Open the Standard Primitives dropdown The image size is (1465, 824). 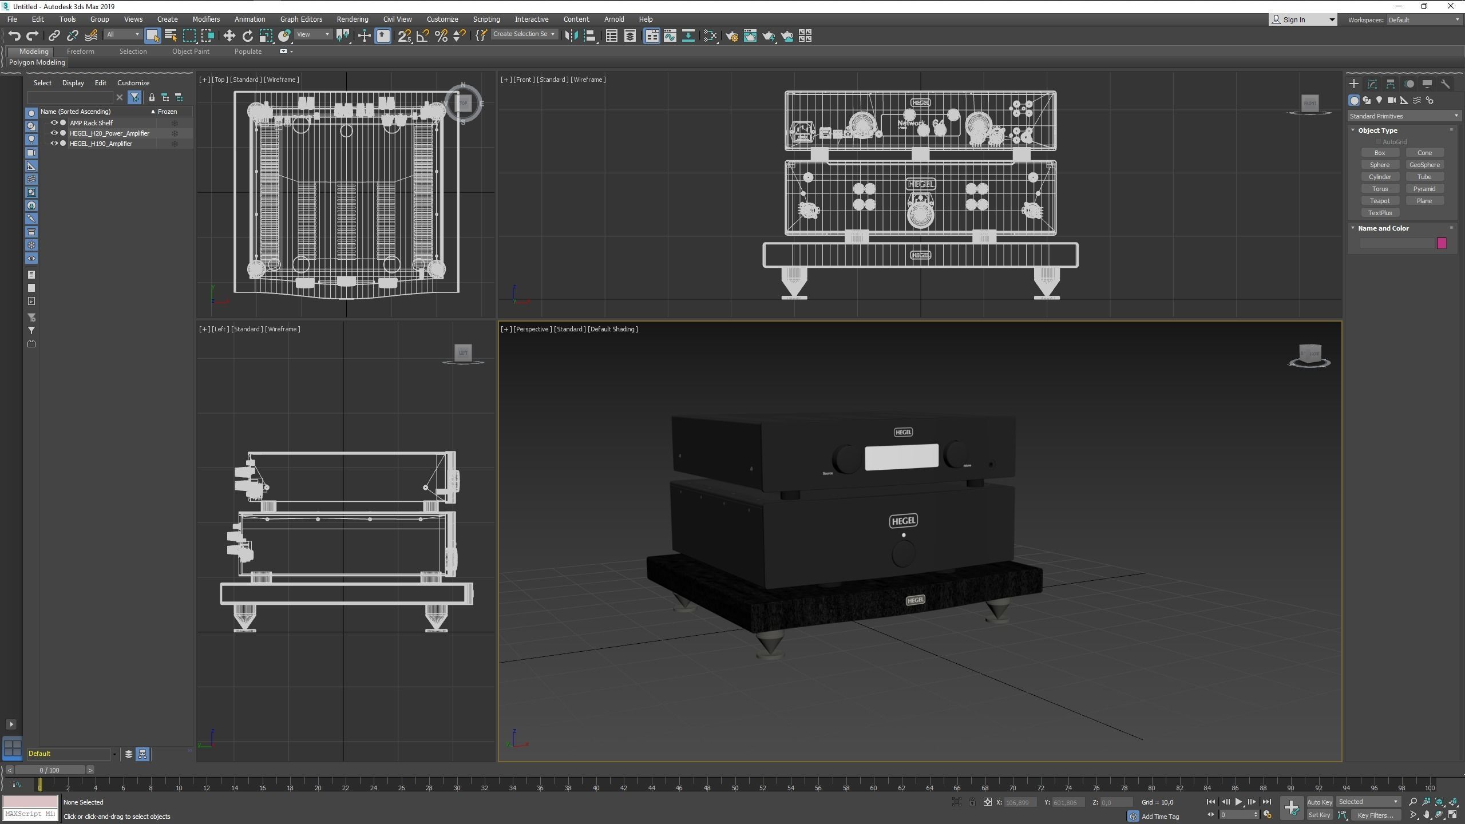tap(1403, 116)
